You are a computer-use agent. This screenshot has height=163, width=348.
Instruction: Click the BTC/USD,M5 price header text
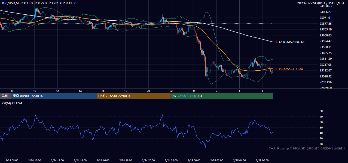pos(39,3)
